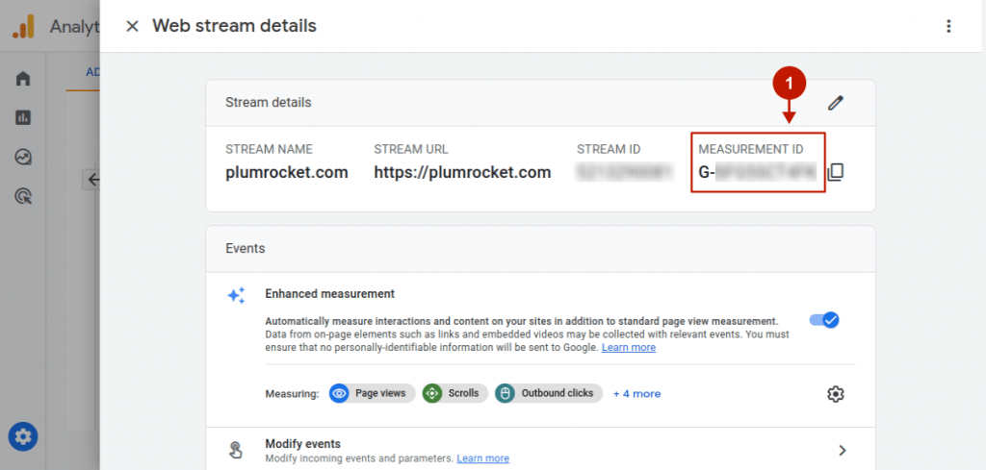
Task: Open Explore from the sidebar
Action: (23, 157)
